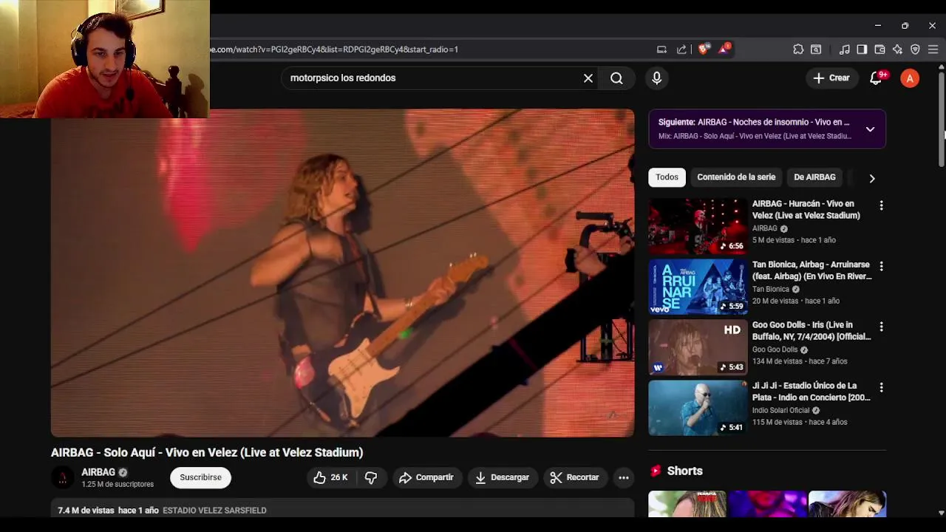The height and width of the screenshot is (532, 946).
Task: Open the first Shorts thumbnail
Action: 687,504
